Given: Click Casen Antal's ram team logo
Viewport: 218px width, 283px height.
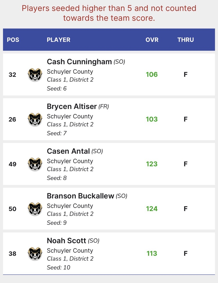Looking at the screenshot, I should tap(35, 164).
